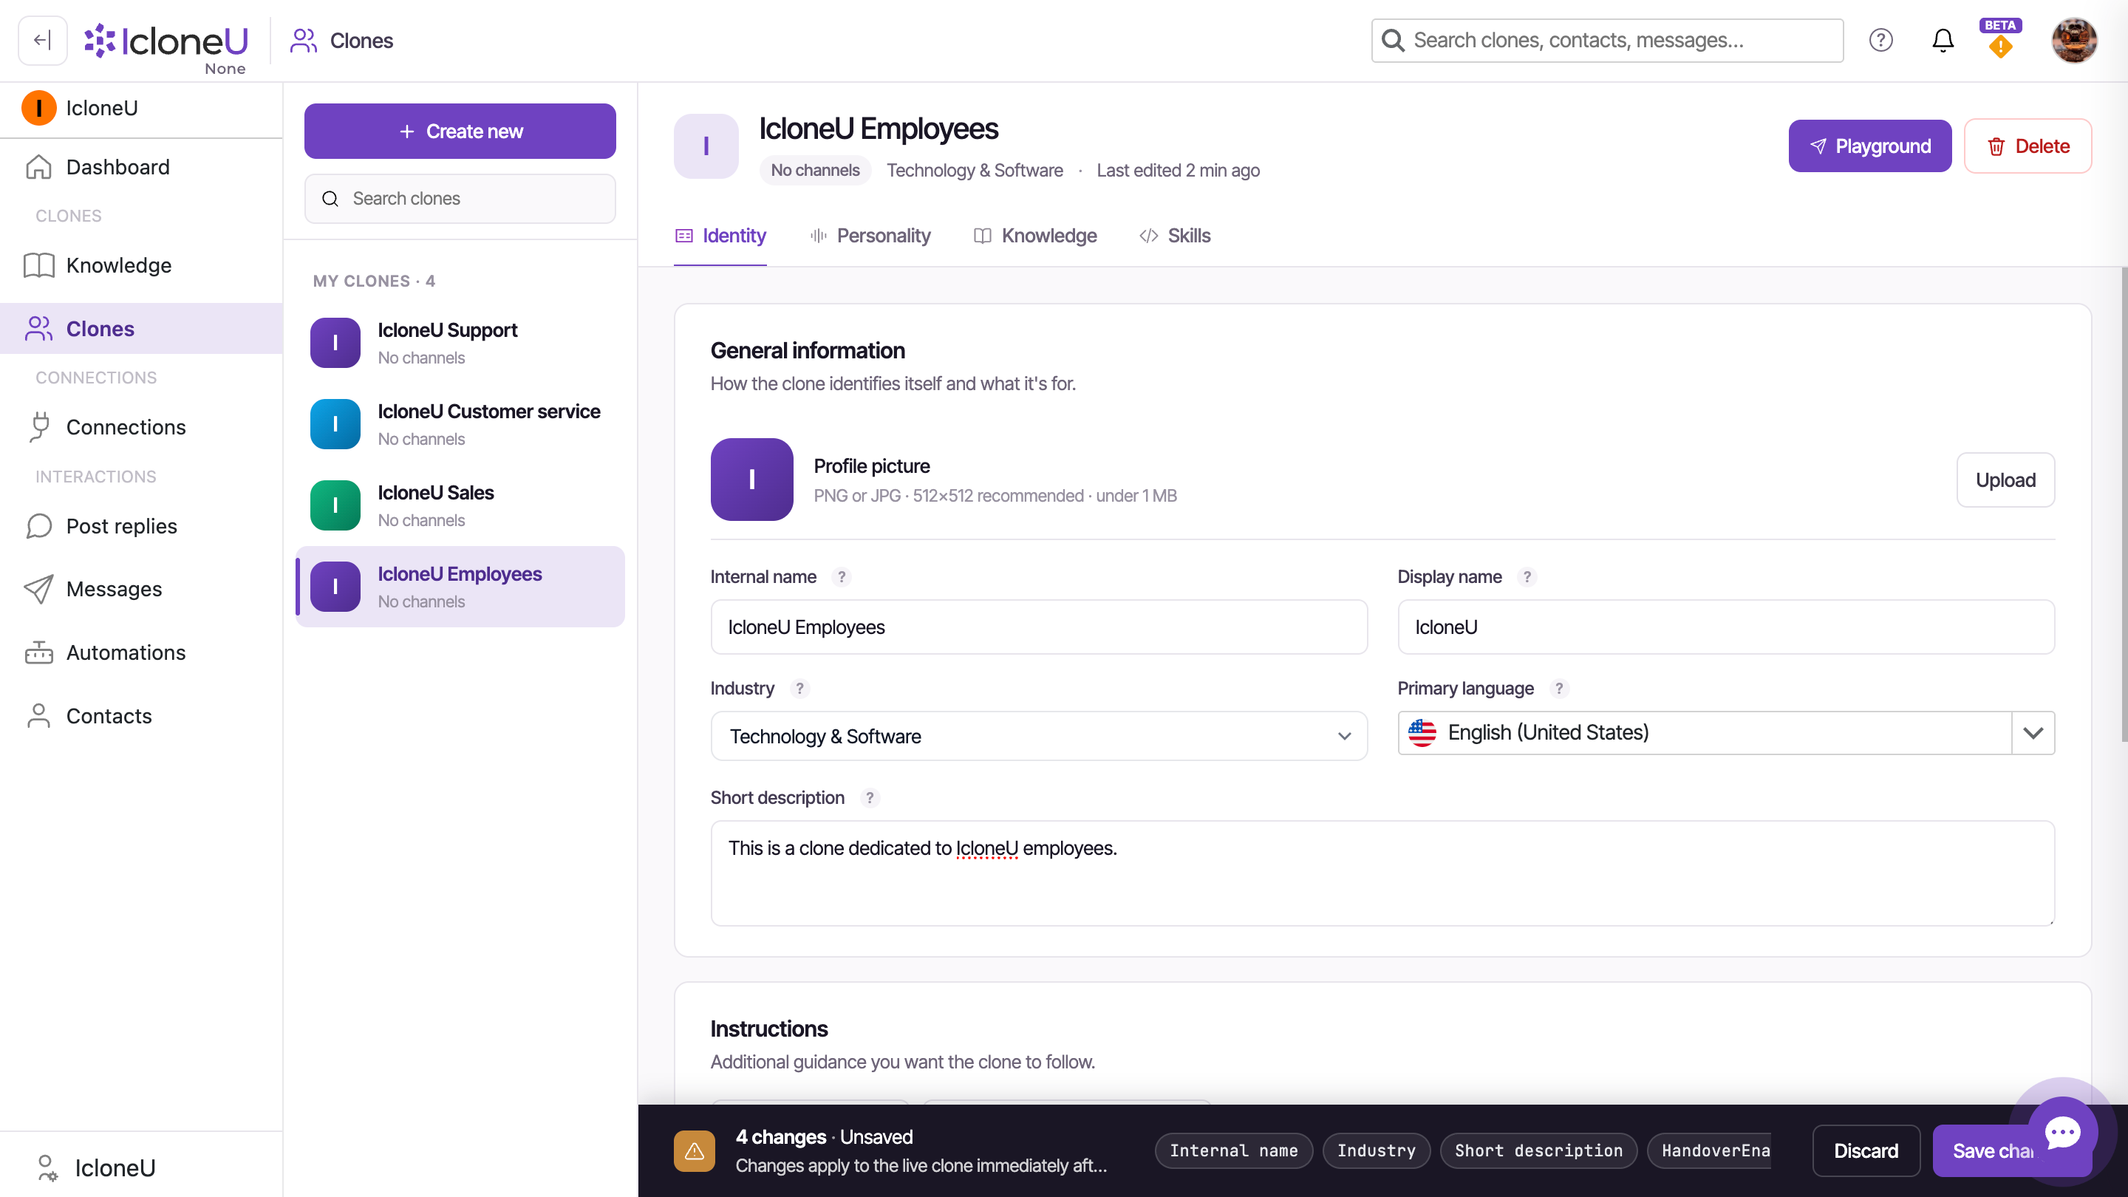Save the changes
Screen dimensions: 2128x1197
pyautogui.click(x=1991, y=1150)
